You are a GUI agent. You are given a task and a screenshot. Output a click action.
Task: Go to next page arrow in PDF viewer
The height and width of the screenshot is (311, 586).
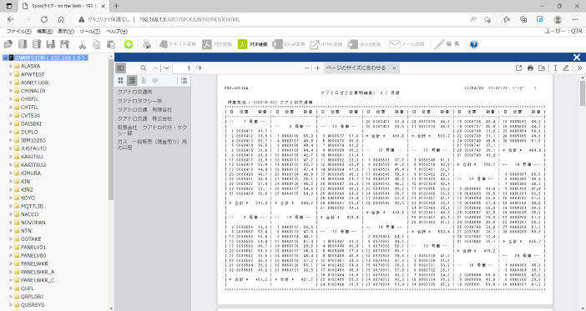[166, 68]
